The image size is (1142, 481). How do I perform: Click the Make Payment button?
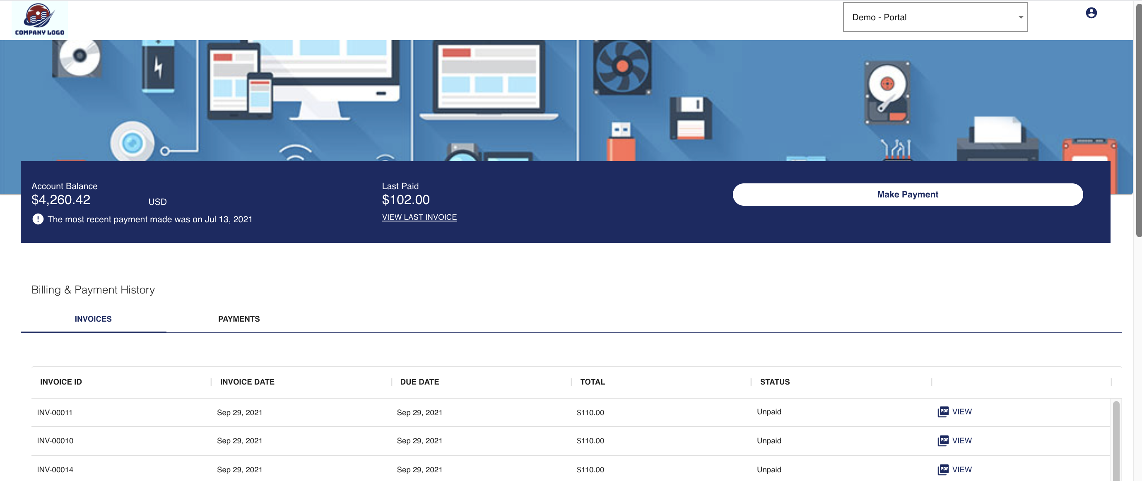(908, 195)
